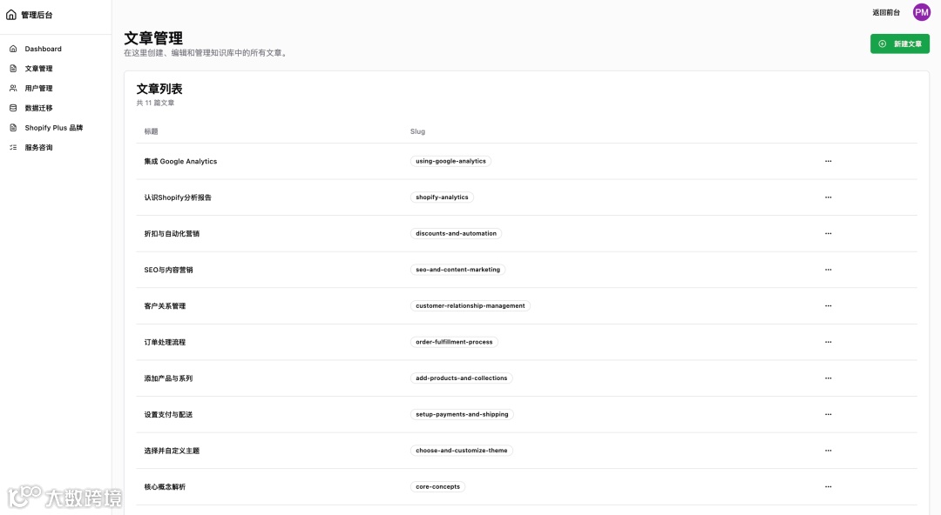Click slug badge shopify-analytics

[442, 197]
